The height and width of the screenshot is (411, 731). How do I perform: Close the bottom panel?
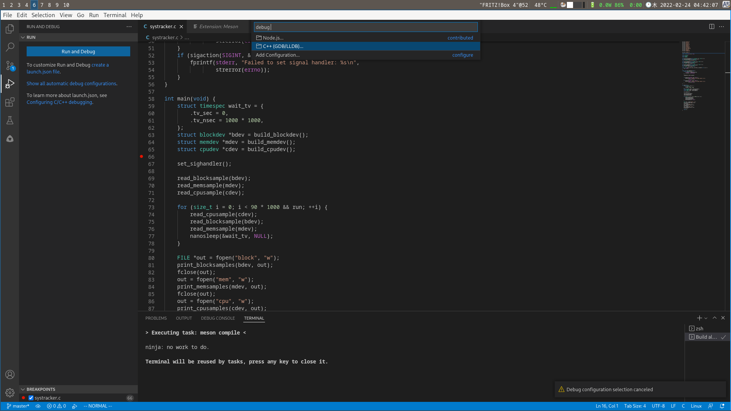[723, 318]
